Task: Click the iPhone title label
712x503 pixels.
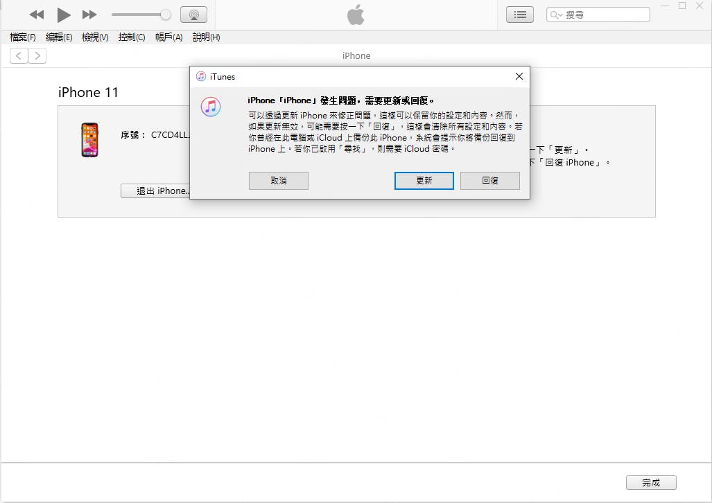Action: pos(356,55)
